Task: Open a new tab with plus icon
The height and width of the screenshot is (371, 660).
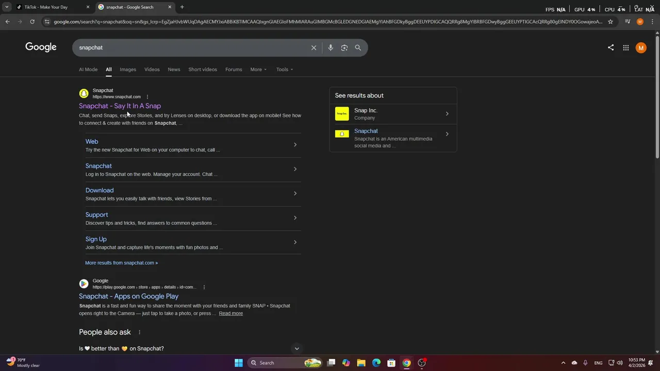Action: (x=182, y=7)
